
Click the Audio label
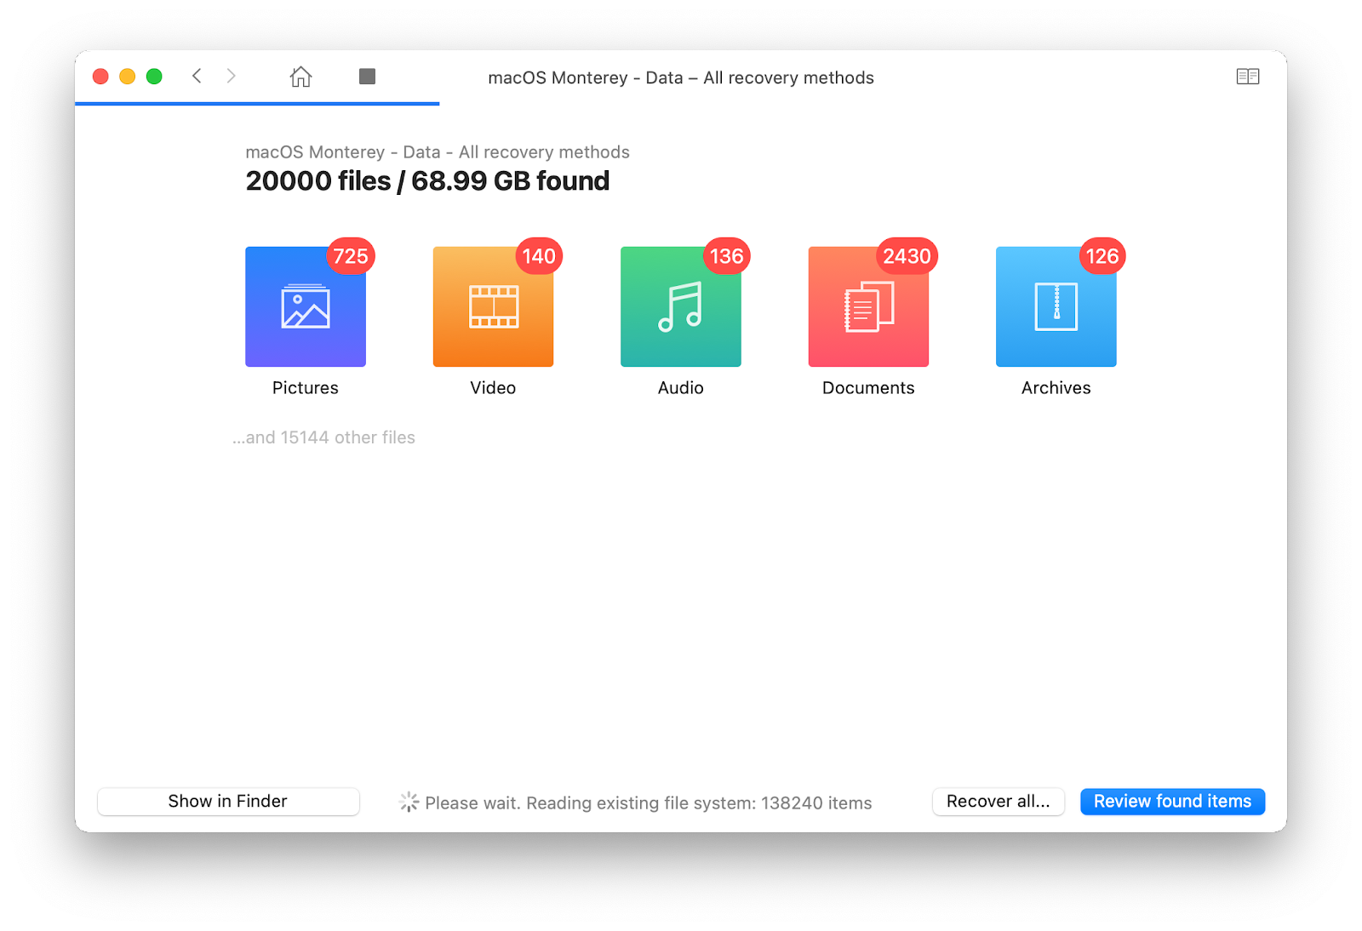681,388
